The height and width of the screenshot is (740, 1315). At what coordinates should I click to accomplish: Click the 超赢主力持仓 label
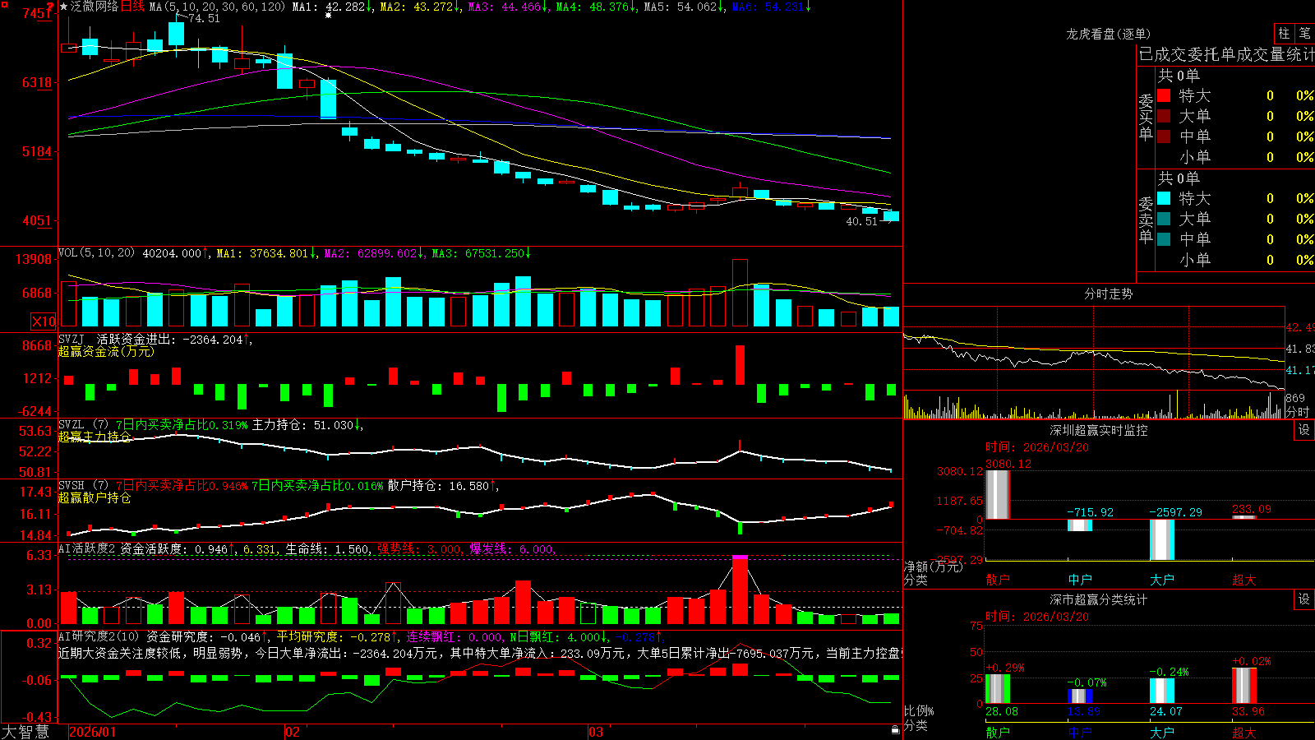(95, 437)
